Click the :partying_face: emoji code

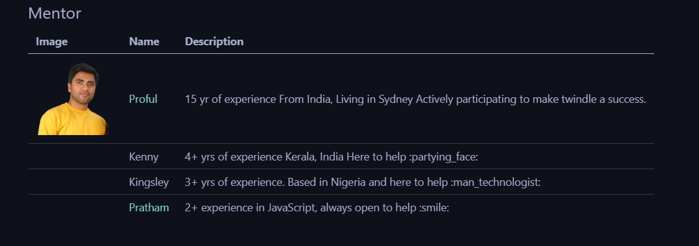click(x=443, y=157)
